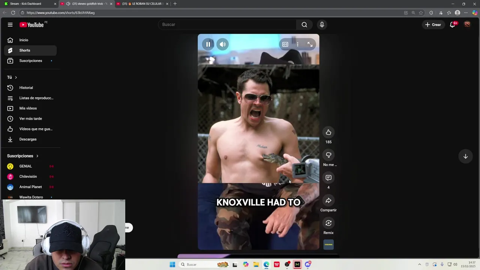Open the Short's three-dot options menu
The width and height of the screenshot is (480, 270).
pos(297,44)
